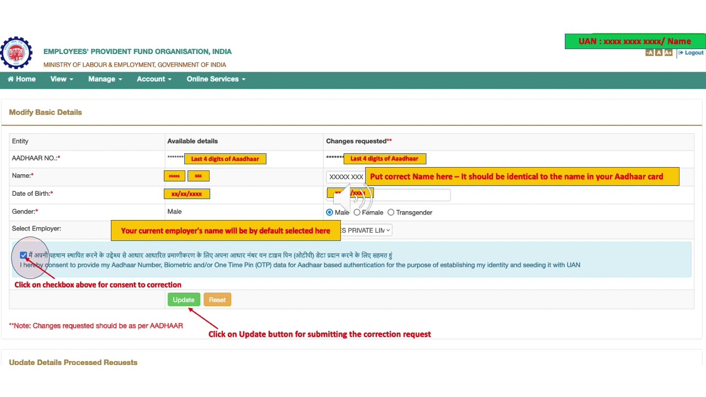The height and width of the screenshot is (397, 706).
Task: Open the Select Employer dropdown
Action: 366,230
